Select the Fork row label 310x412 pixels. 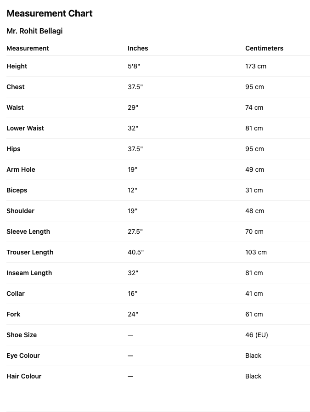click(x=13, y=314)
